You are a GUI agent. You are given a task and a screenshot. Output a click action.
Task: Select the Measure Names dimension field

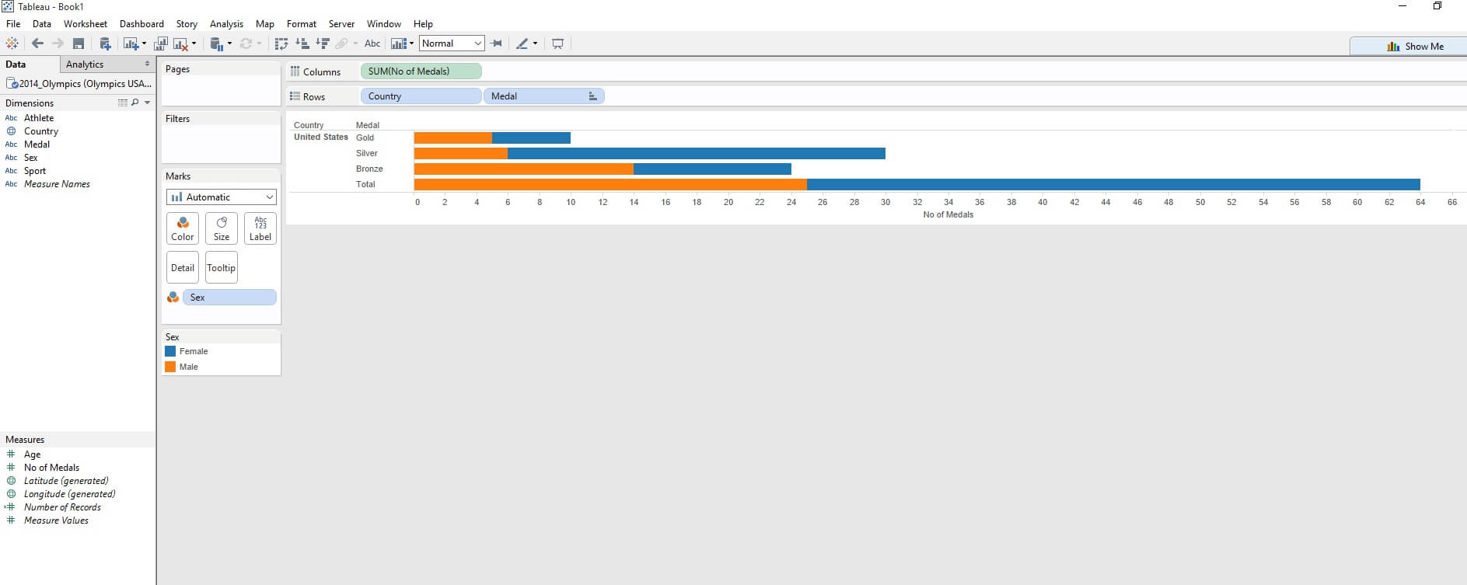click(x=57, y=184)
